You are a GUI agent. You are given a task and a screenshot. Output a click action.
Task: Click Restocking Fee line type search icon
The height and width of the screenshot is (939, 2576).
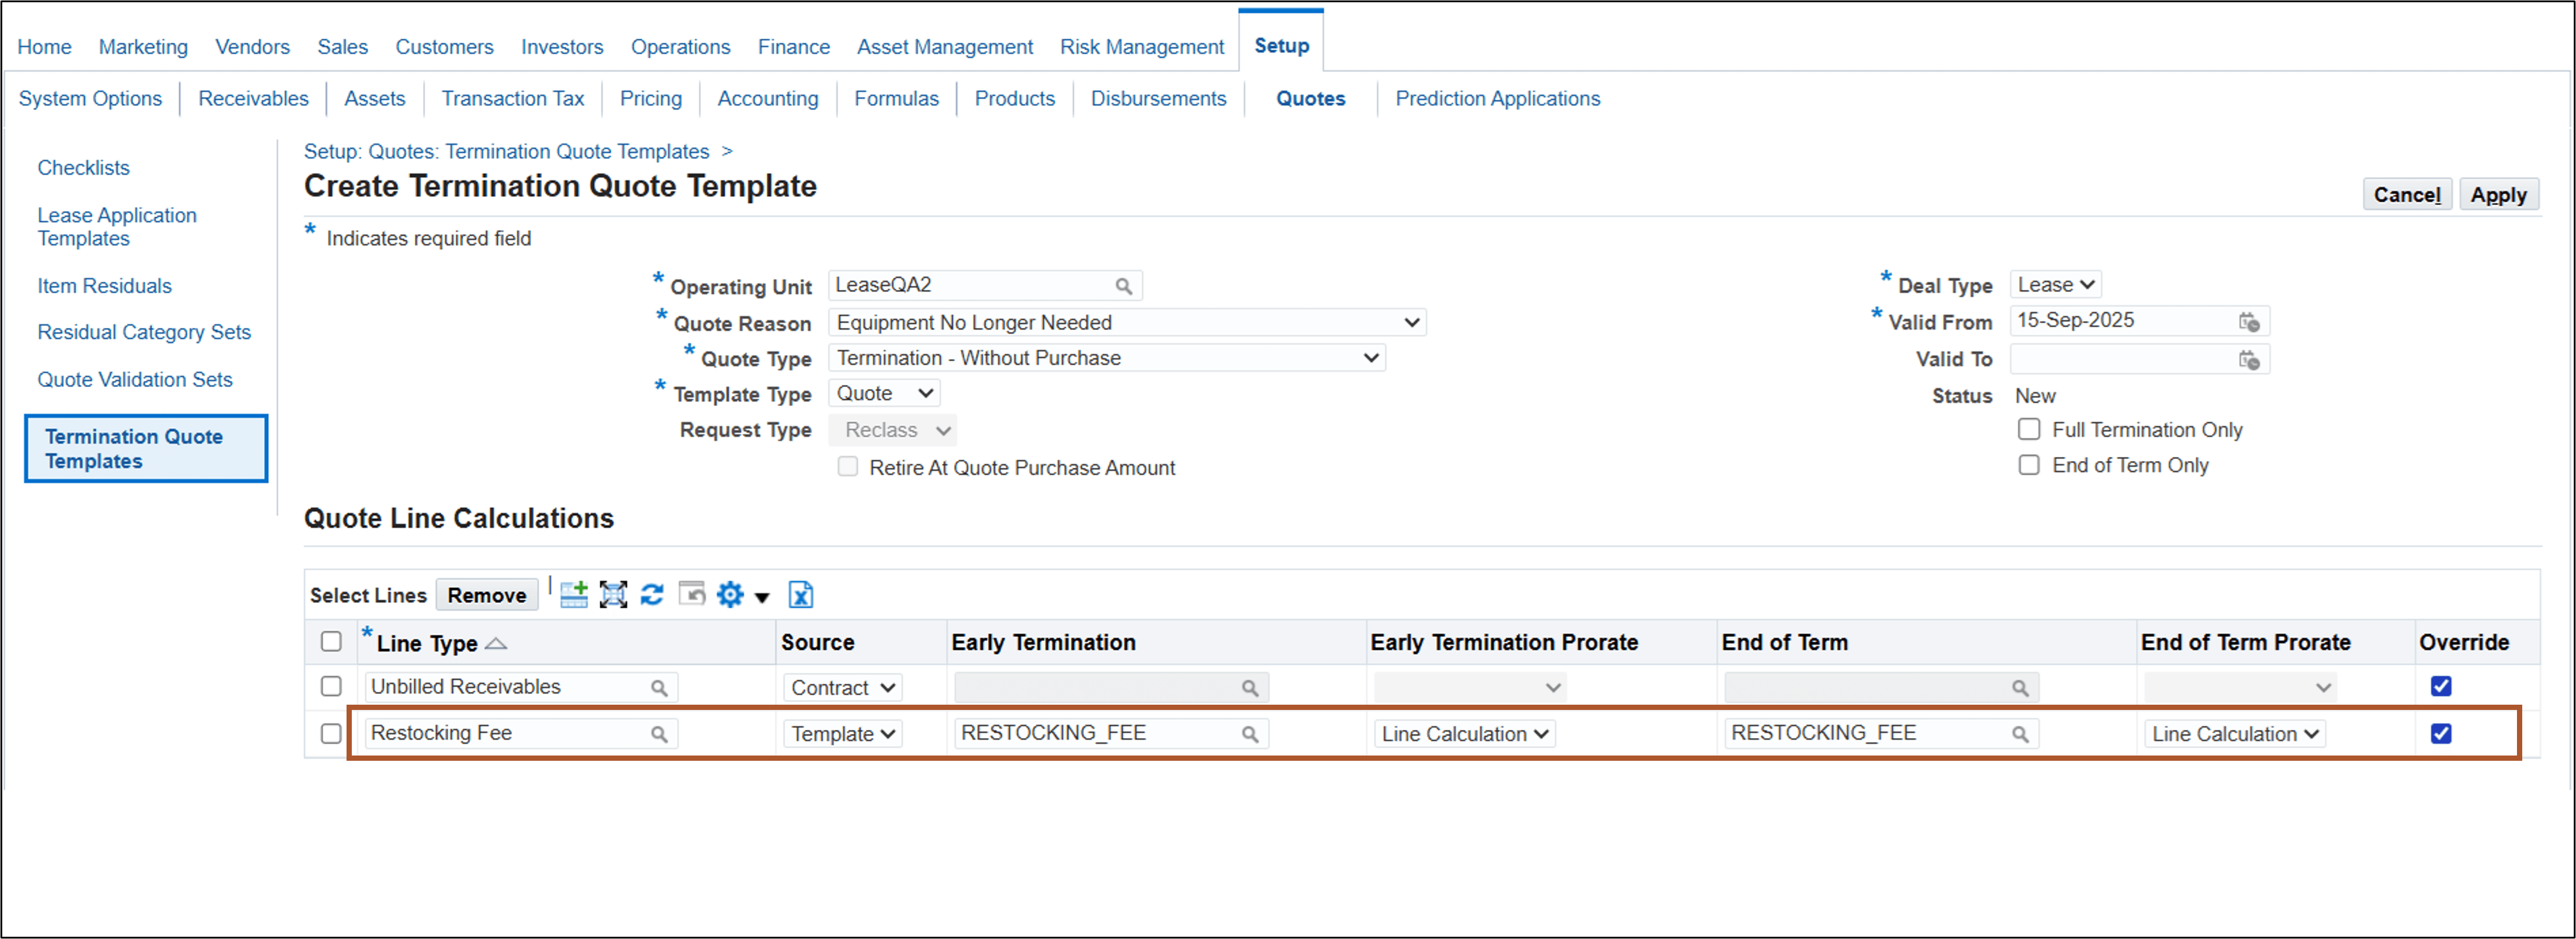pos(659,735)
